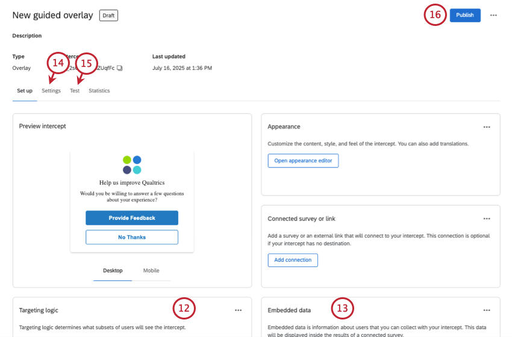The width and height of the screenshot is (512, 337).
Task: Click the Qualtrics four-dot logo in preview
Action: tap(132, 165)
